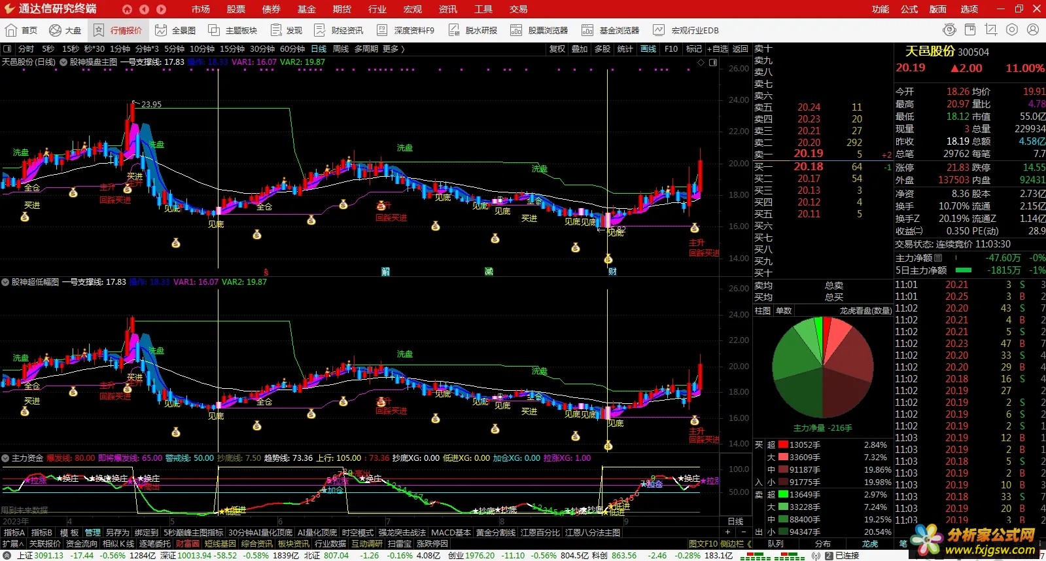Viewport: 1046px width, 561px height.
Task: Click the F10 button in chart toolbar
Action: (671, 49)
